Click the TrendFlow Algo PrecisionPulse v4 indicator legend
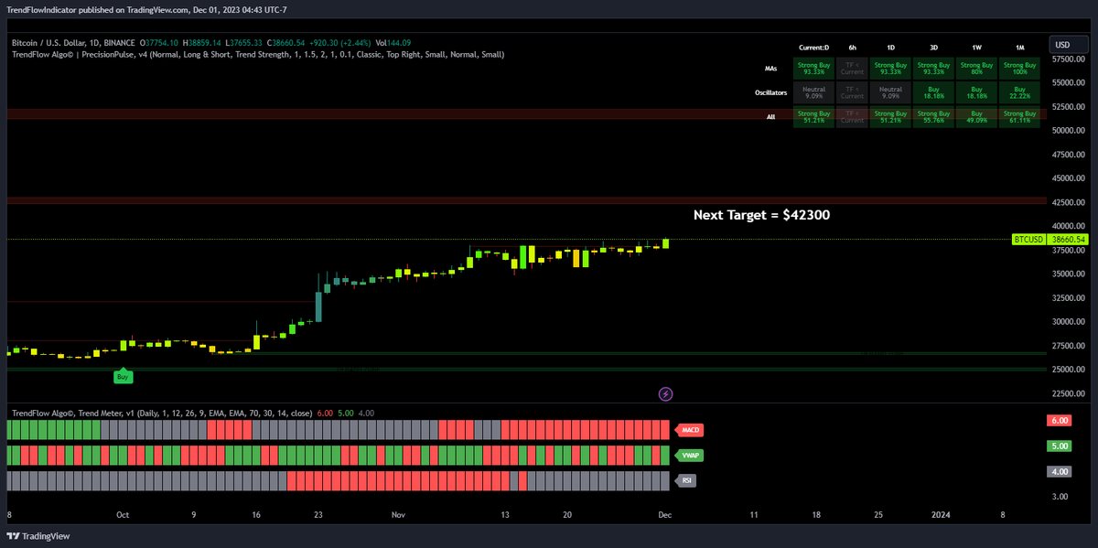 [257, 55]
